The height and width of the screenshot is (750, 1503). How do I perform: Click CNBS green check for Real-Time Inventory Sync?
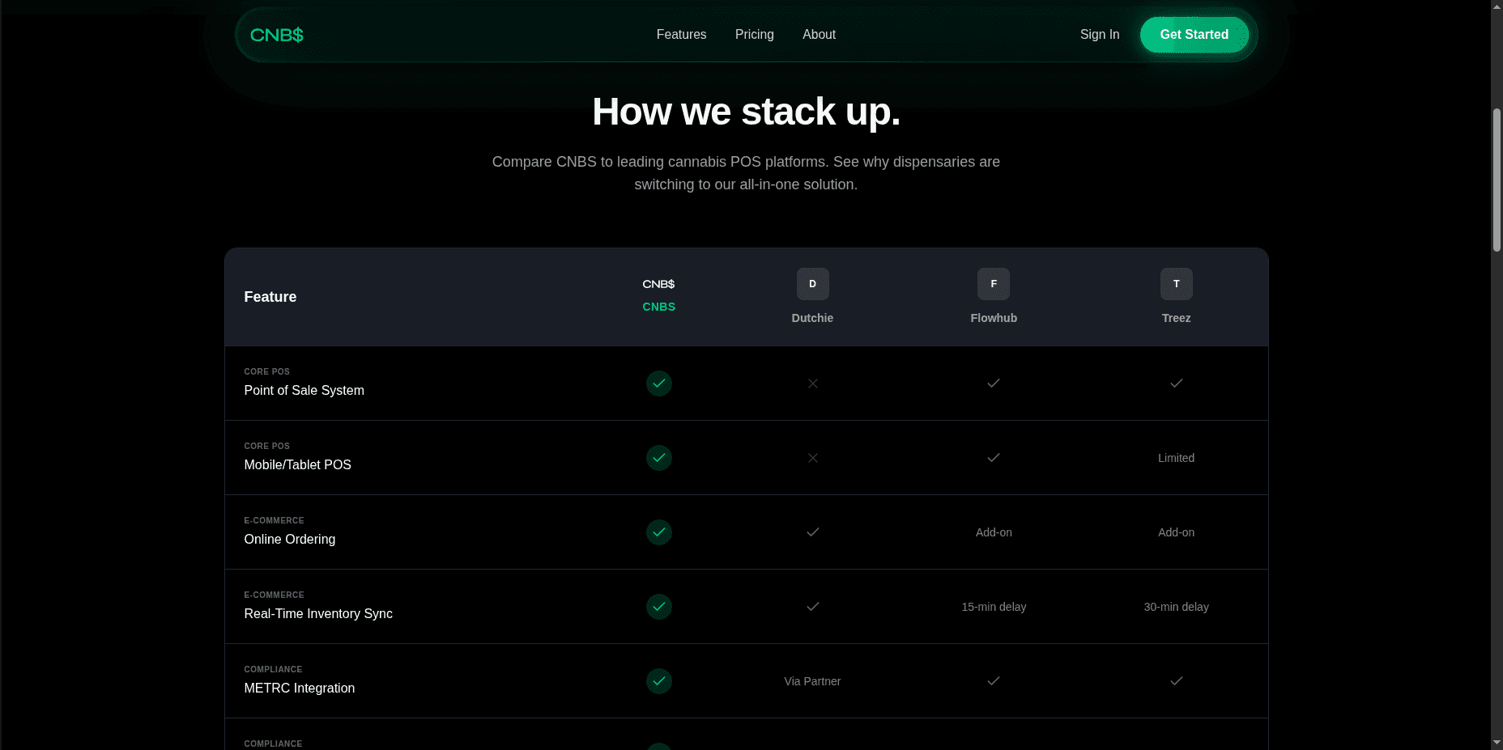click(x=658, y=607)
